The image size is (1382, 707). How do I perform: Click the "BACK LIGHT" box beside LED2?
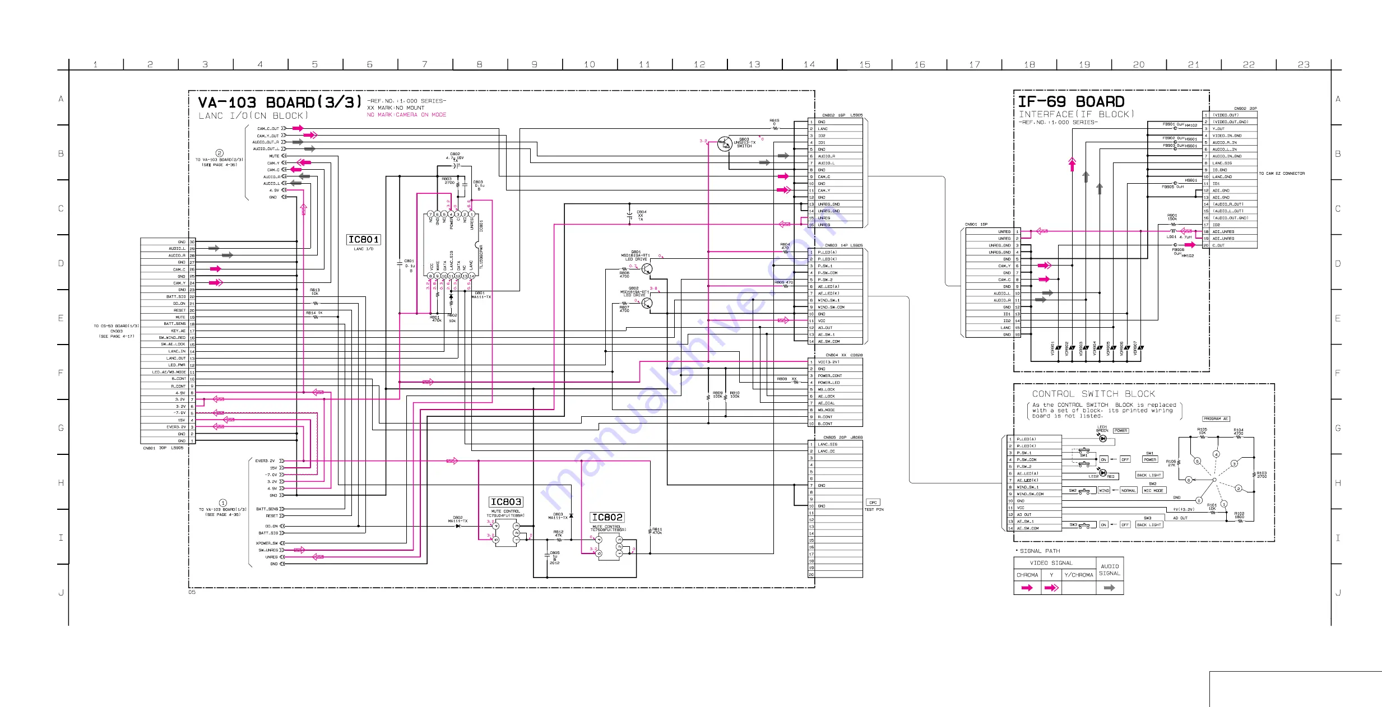point(1149,475)
